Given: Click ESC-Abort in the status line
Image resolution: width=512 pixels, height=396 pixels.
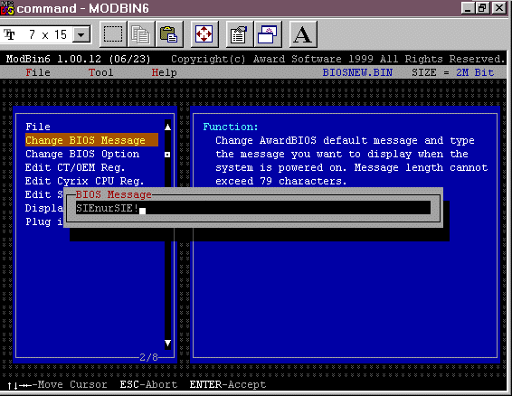Looking at the screenshot, I should [148, 384].
